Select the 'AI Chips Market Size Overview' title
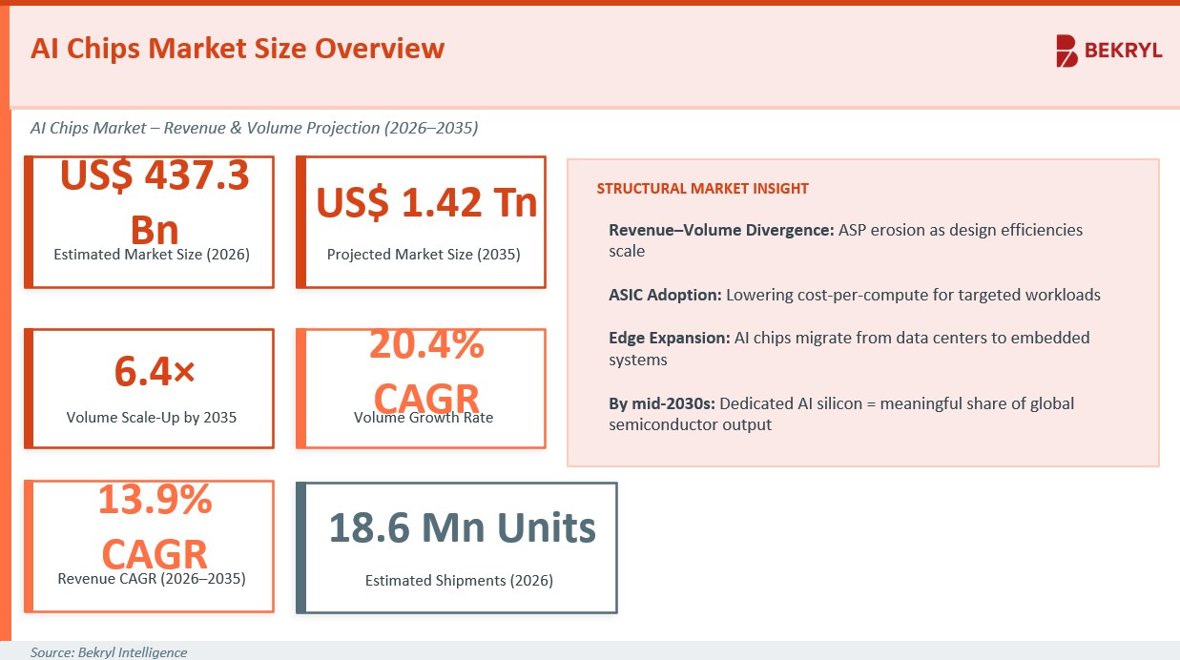1180x660 pixels. coord(238,49)
